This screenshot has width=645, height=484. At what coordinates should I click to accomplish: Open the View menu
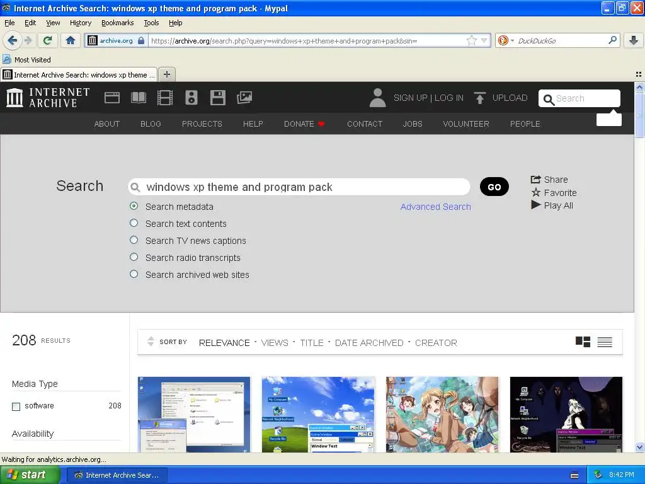coord(53,23)
